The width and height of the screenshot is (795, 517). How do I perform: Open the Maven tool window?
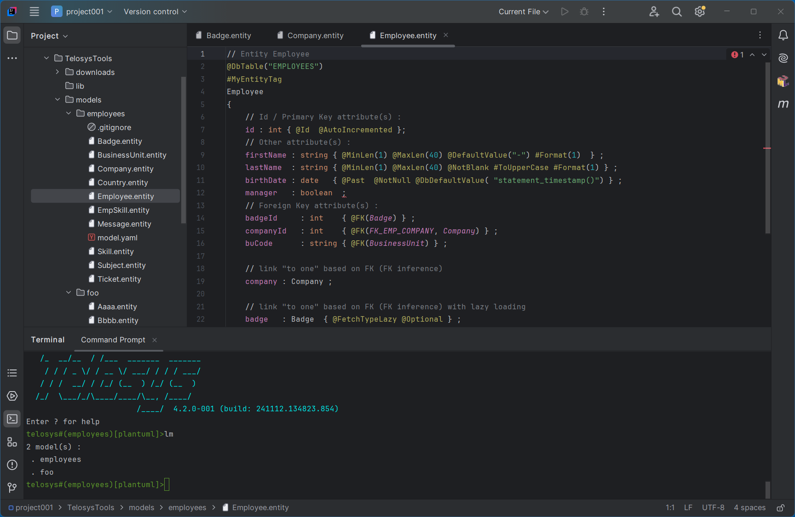tap(783, 104)
